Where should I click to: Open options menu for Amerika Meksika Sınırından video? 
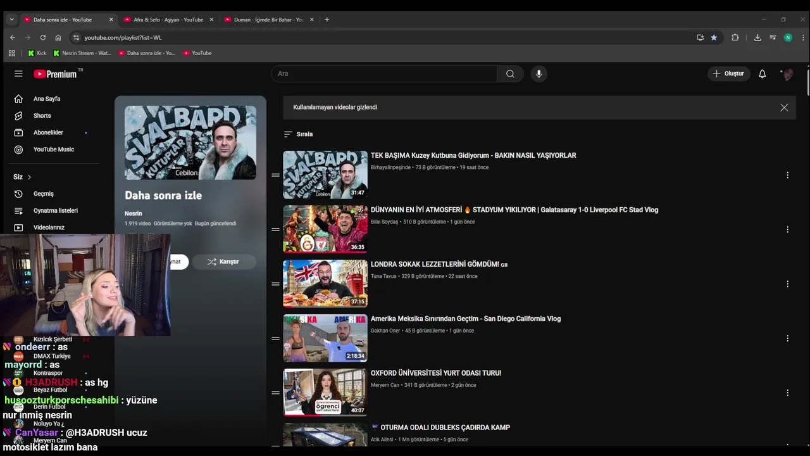pyautogui.click(x=787, y=338)
